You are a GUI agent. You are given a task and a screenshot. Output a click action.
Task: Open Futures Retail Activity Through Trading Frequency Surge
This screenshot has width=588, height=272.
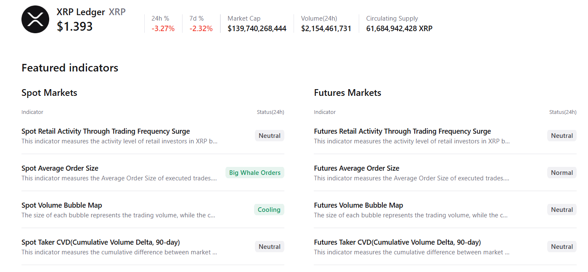402,131
